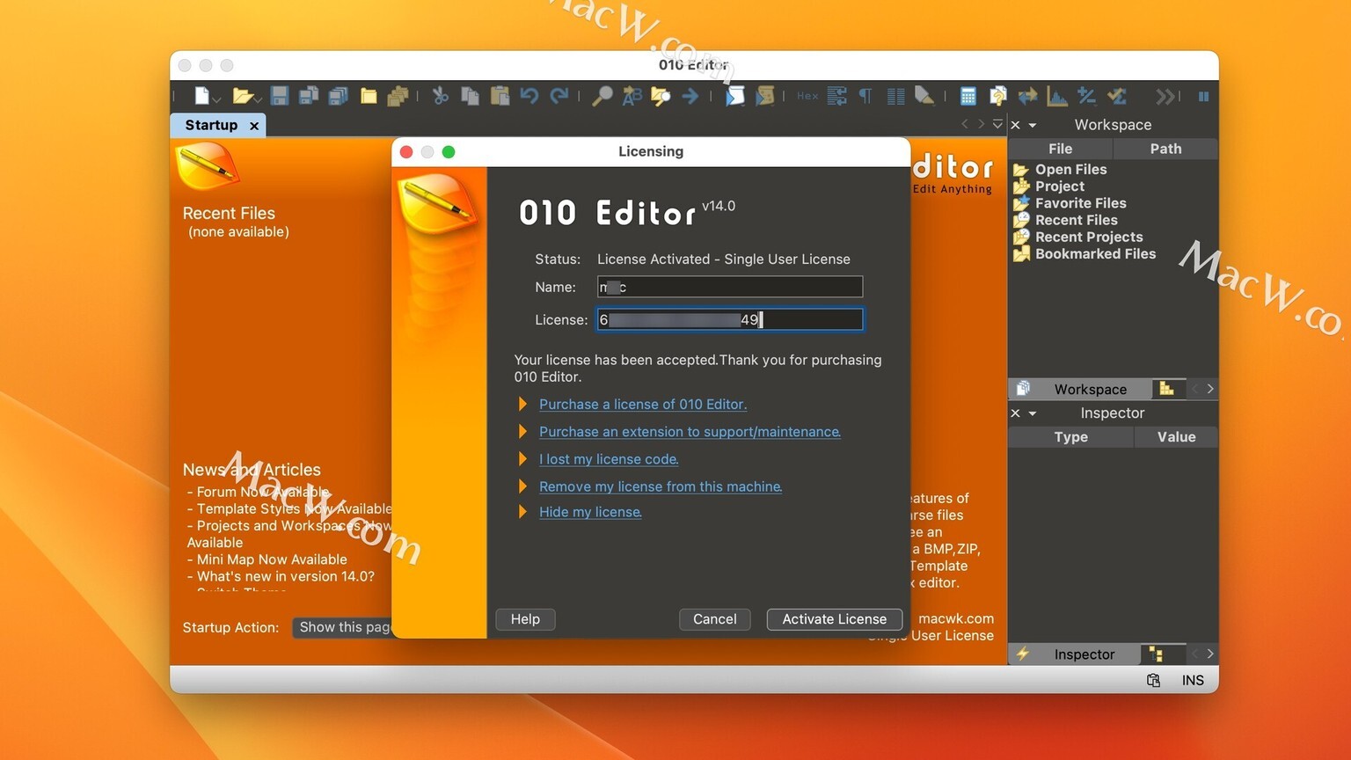Viewport: 1351px width, 760px height.
Task: Open Purchase an extension to support/maintenance link
Action: click(x=690, y=431)
